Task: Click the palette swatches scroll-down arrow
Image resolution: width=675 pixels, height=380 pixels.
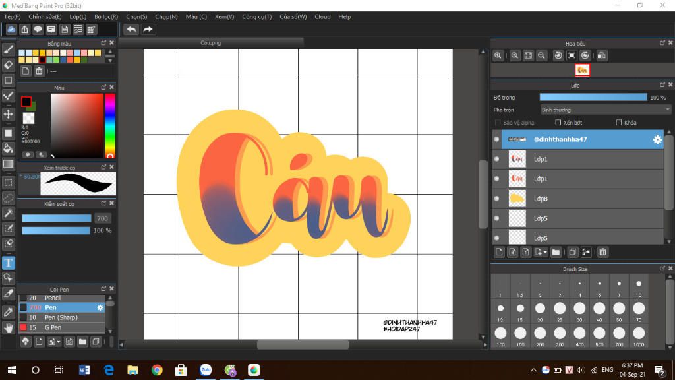Action: tap(110, 61)
